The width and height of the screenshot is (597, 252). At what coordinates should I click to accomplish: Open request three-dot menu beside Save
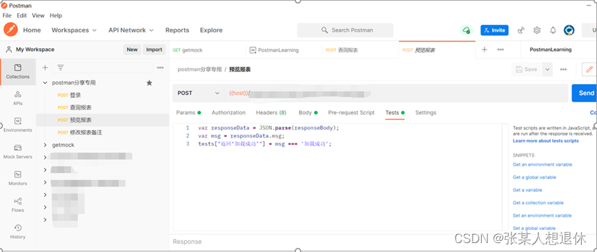tap(563, 70)
